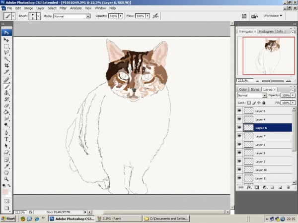The image size is (298, 223).
Task: Open the Opacity slider arrow in options
Action: (x=121, y=16)
